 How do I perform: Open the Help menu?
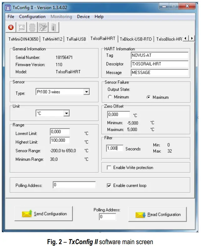coord(99,17)
